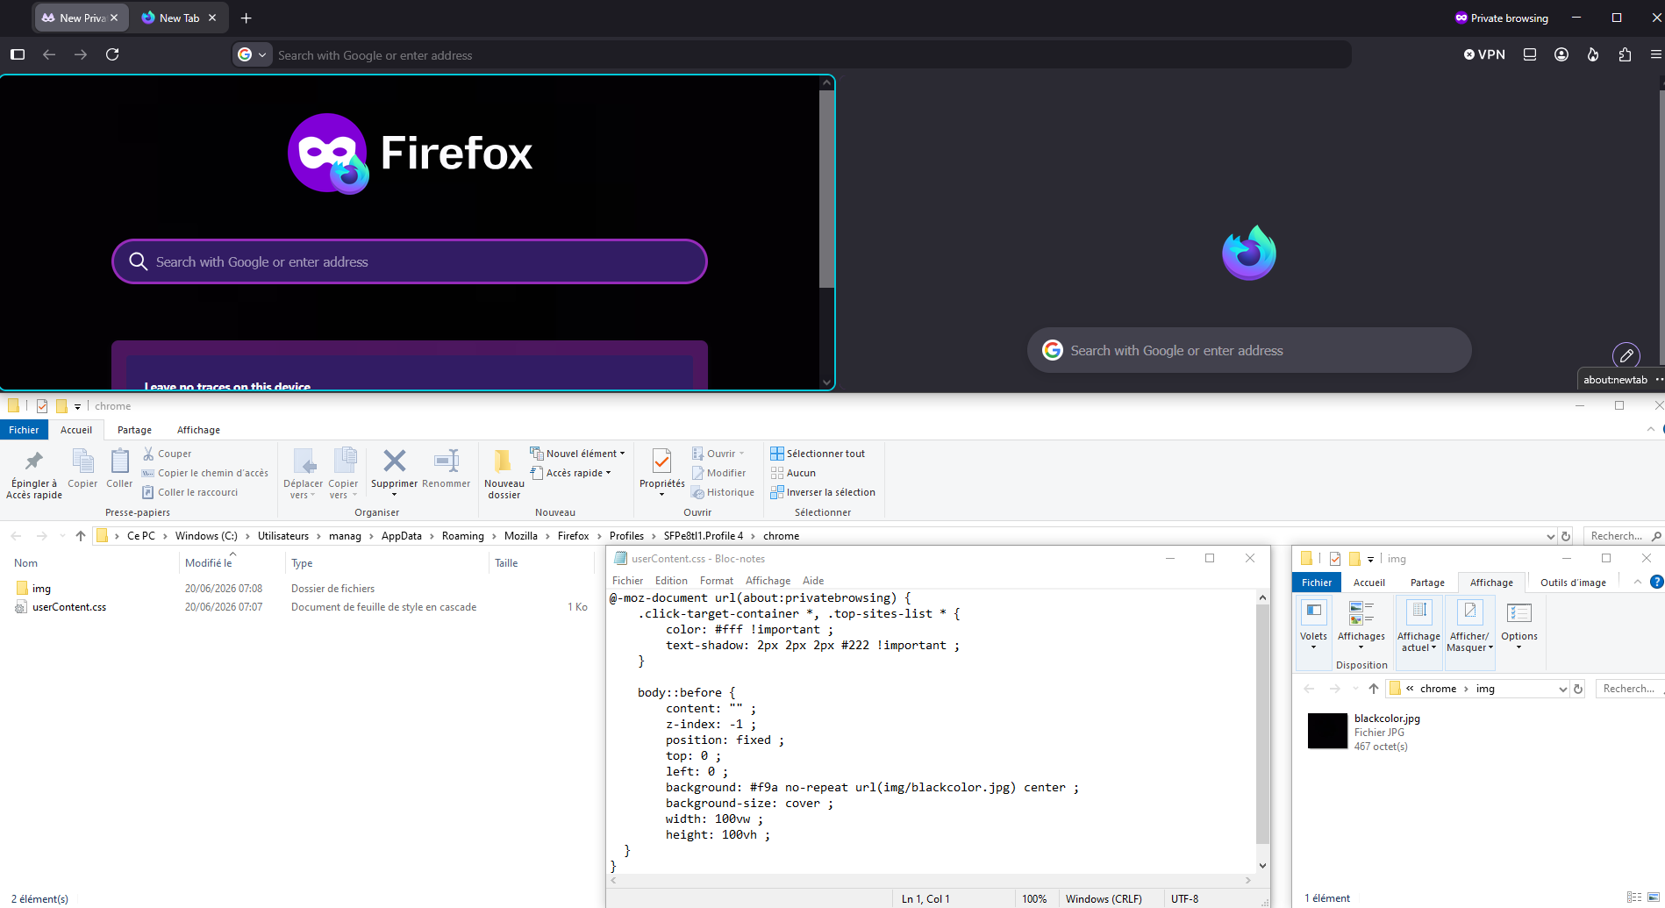Open Fichier menu in Notepad
1665x908 pixels.
(627, 581)
